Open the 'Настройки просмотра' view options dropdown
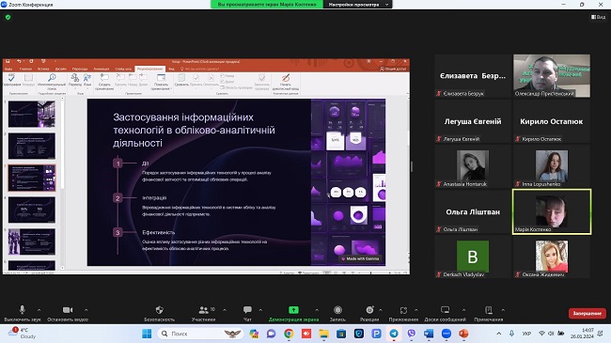 coord(358,5)
